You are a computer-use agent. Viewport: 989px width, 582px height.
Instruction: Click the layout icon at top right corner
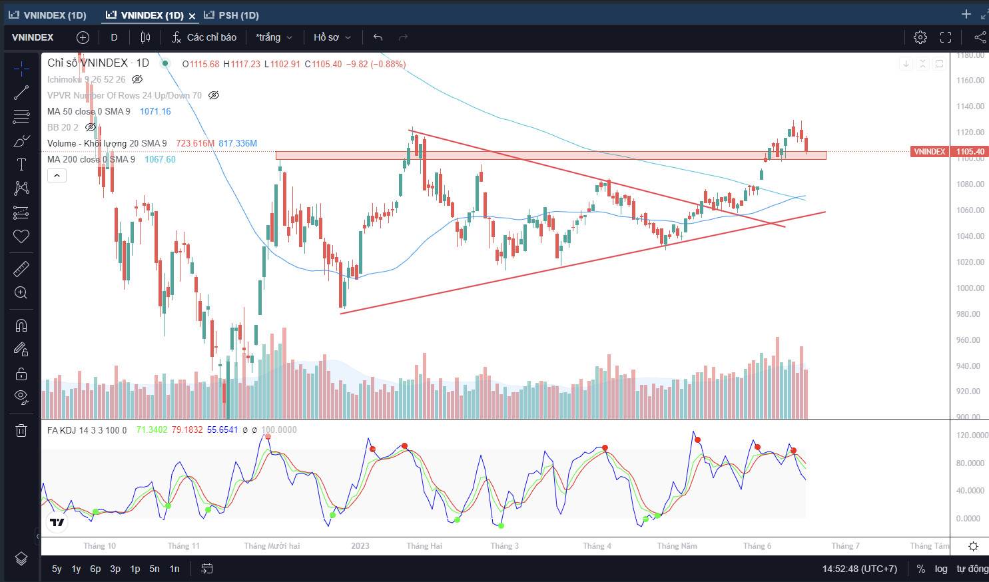pyautogui.click(x=984, y=14)
